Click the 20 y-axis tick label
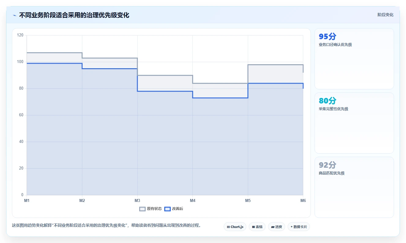The width and height of the screenshot is (406, 243). (x=21, y=168)
